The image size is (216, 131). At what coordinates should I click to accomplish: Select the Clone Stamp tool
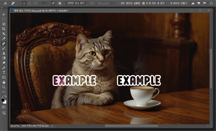[x=4, y=53]
